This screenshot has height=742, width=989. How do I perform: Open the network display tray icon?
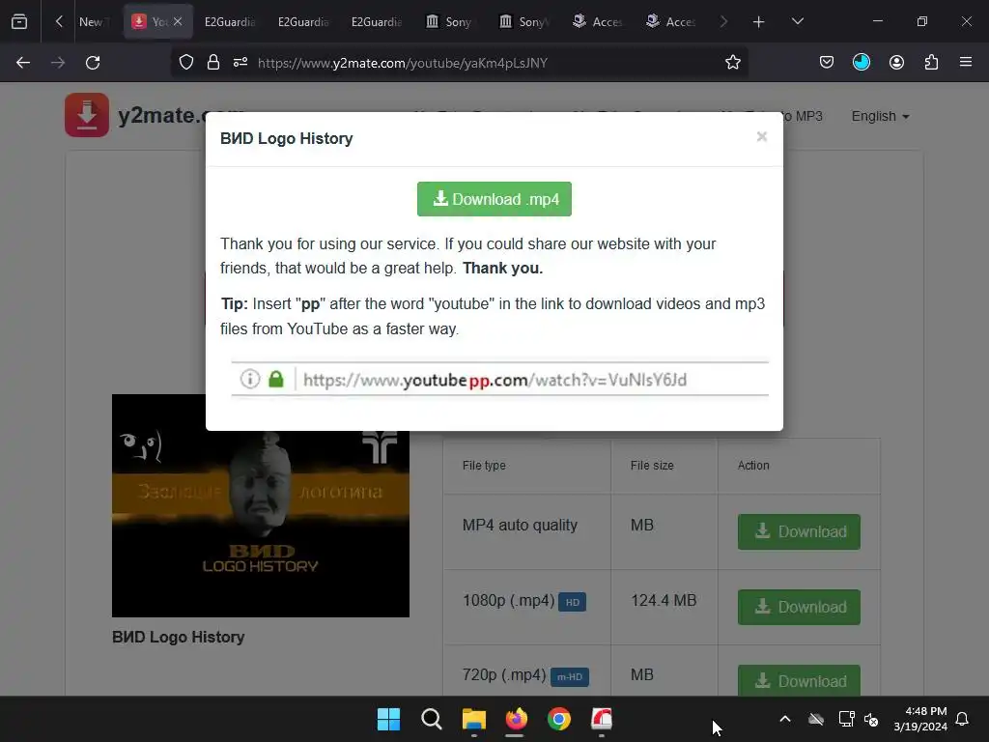[846, 719]
